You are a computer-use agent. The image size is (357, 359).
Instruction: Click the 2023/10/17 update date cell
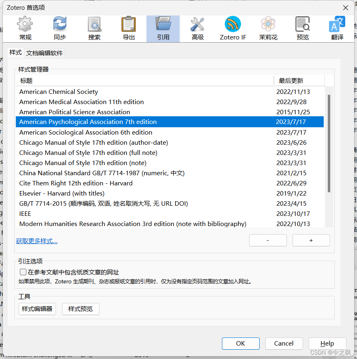(293, 213)
